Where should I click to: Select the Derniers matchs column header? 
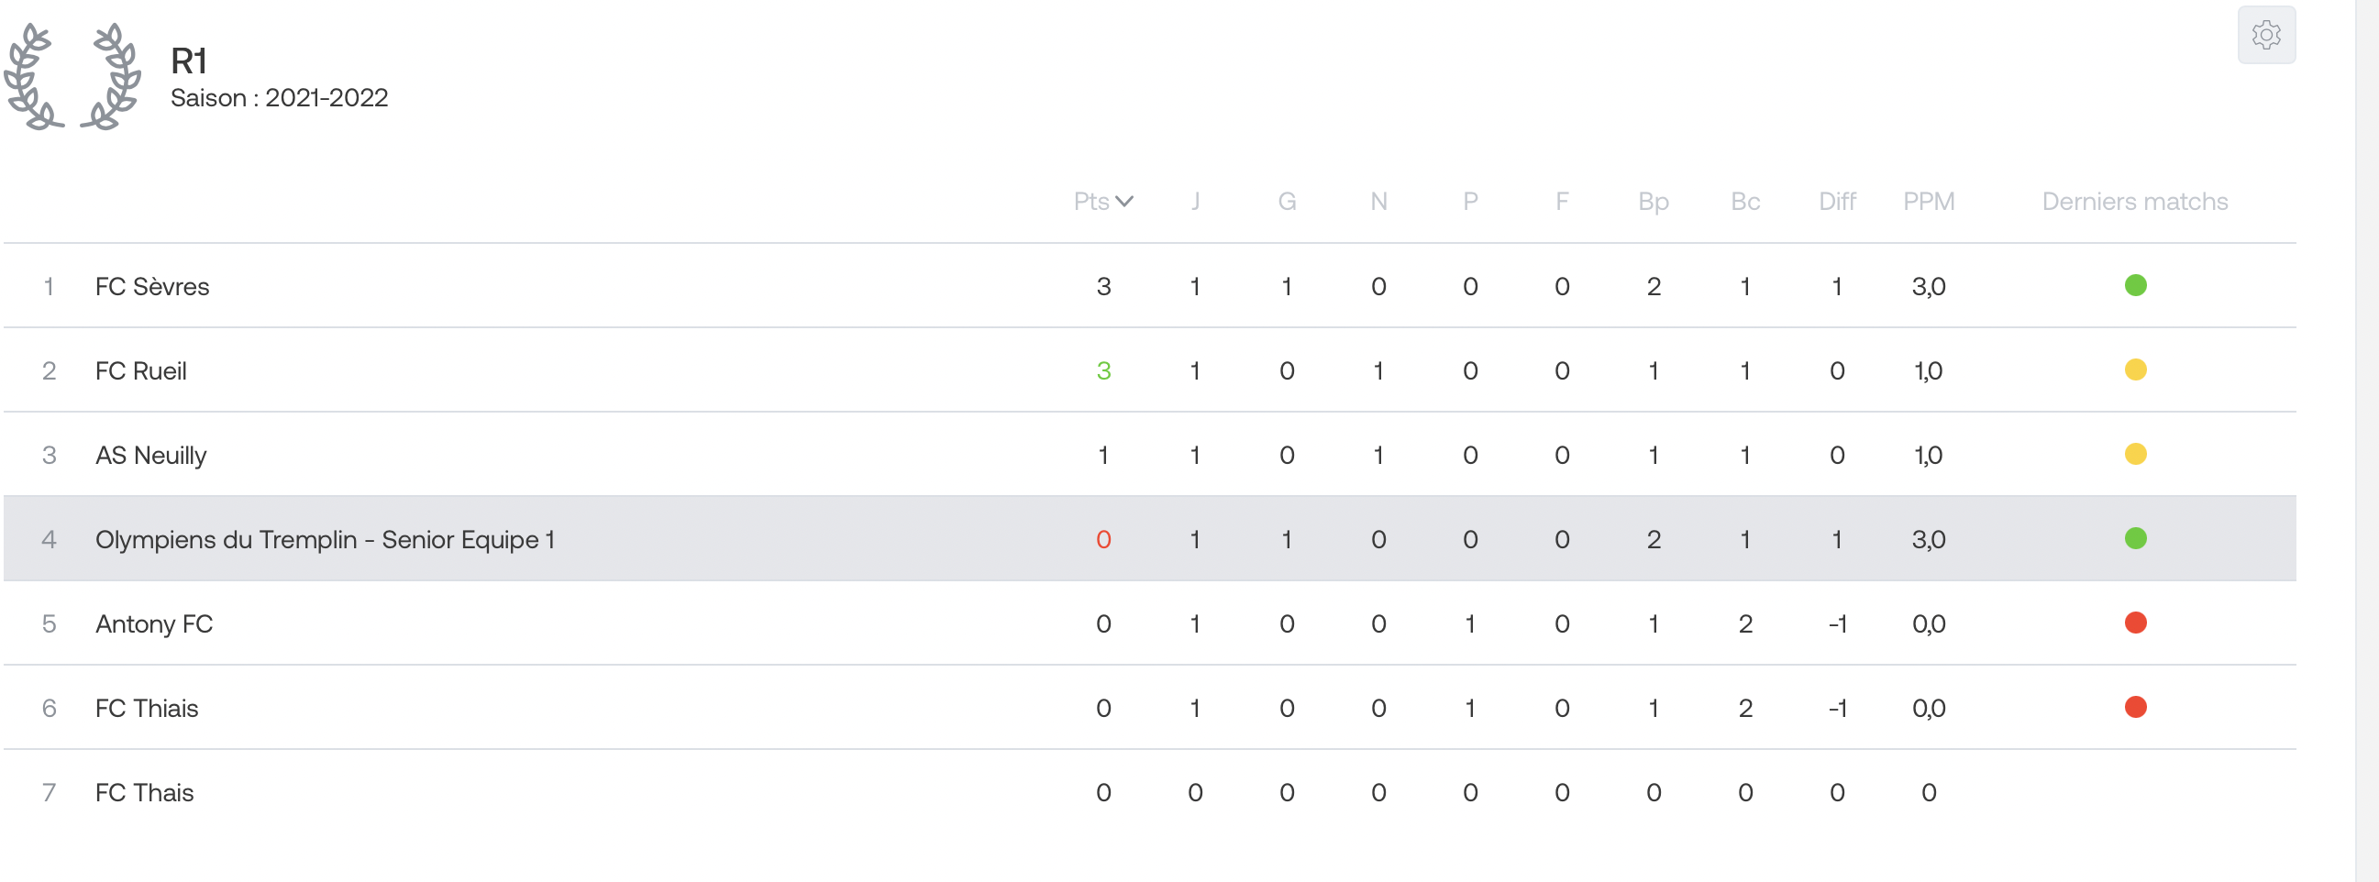[2134, 202]
